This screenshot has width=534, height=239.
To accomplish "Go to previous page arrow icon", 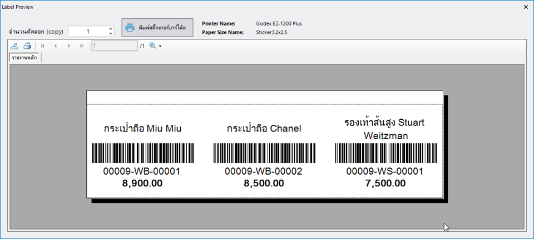I will pos(56,46).
